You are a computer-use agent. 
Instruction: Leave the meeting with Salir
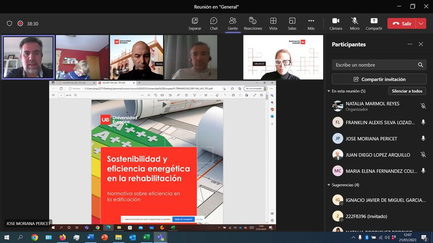point(402,24)
